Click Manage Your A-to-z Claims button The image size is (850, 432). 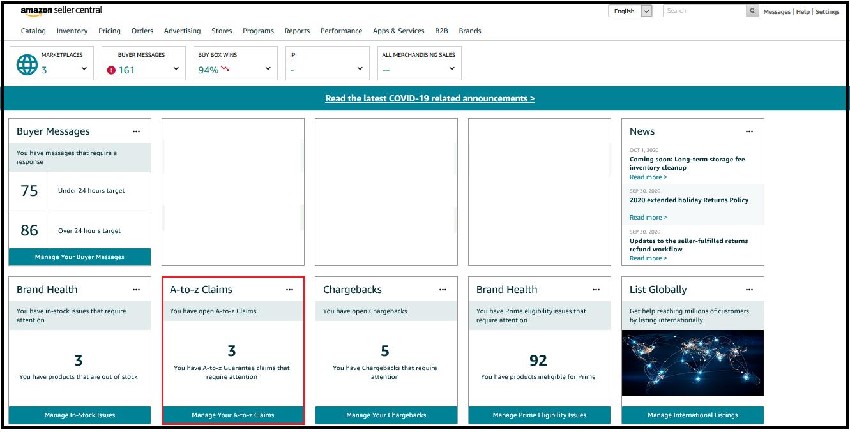tap(233, 415)
